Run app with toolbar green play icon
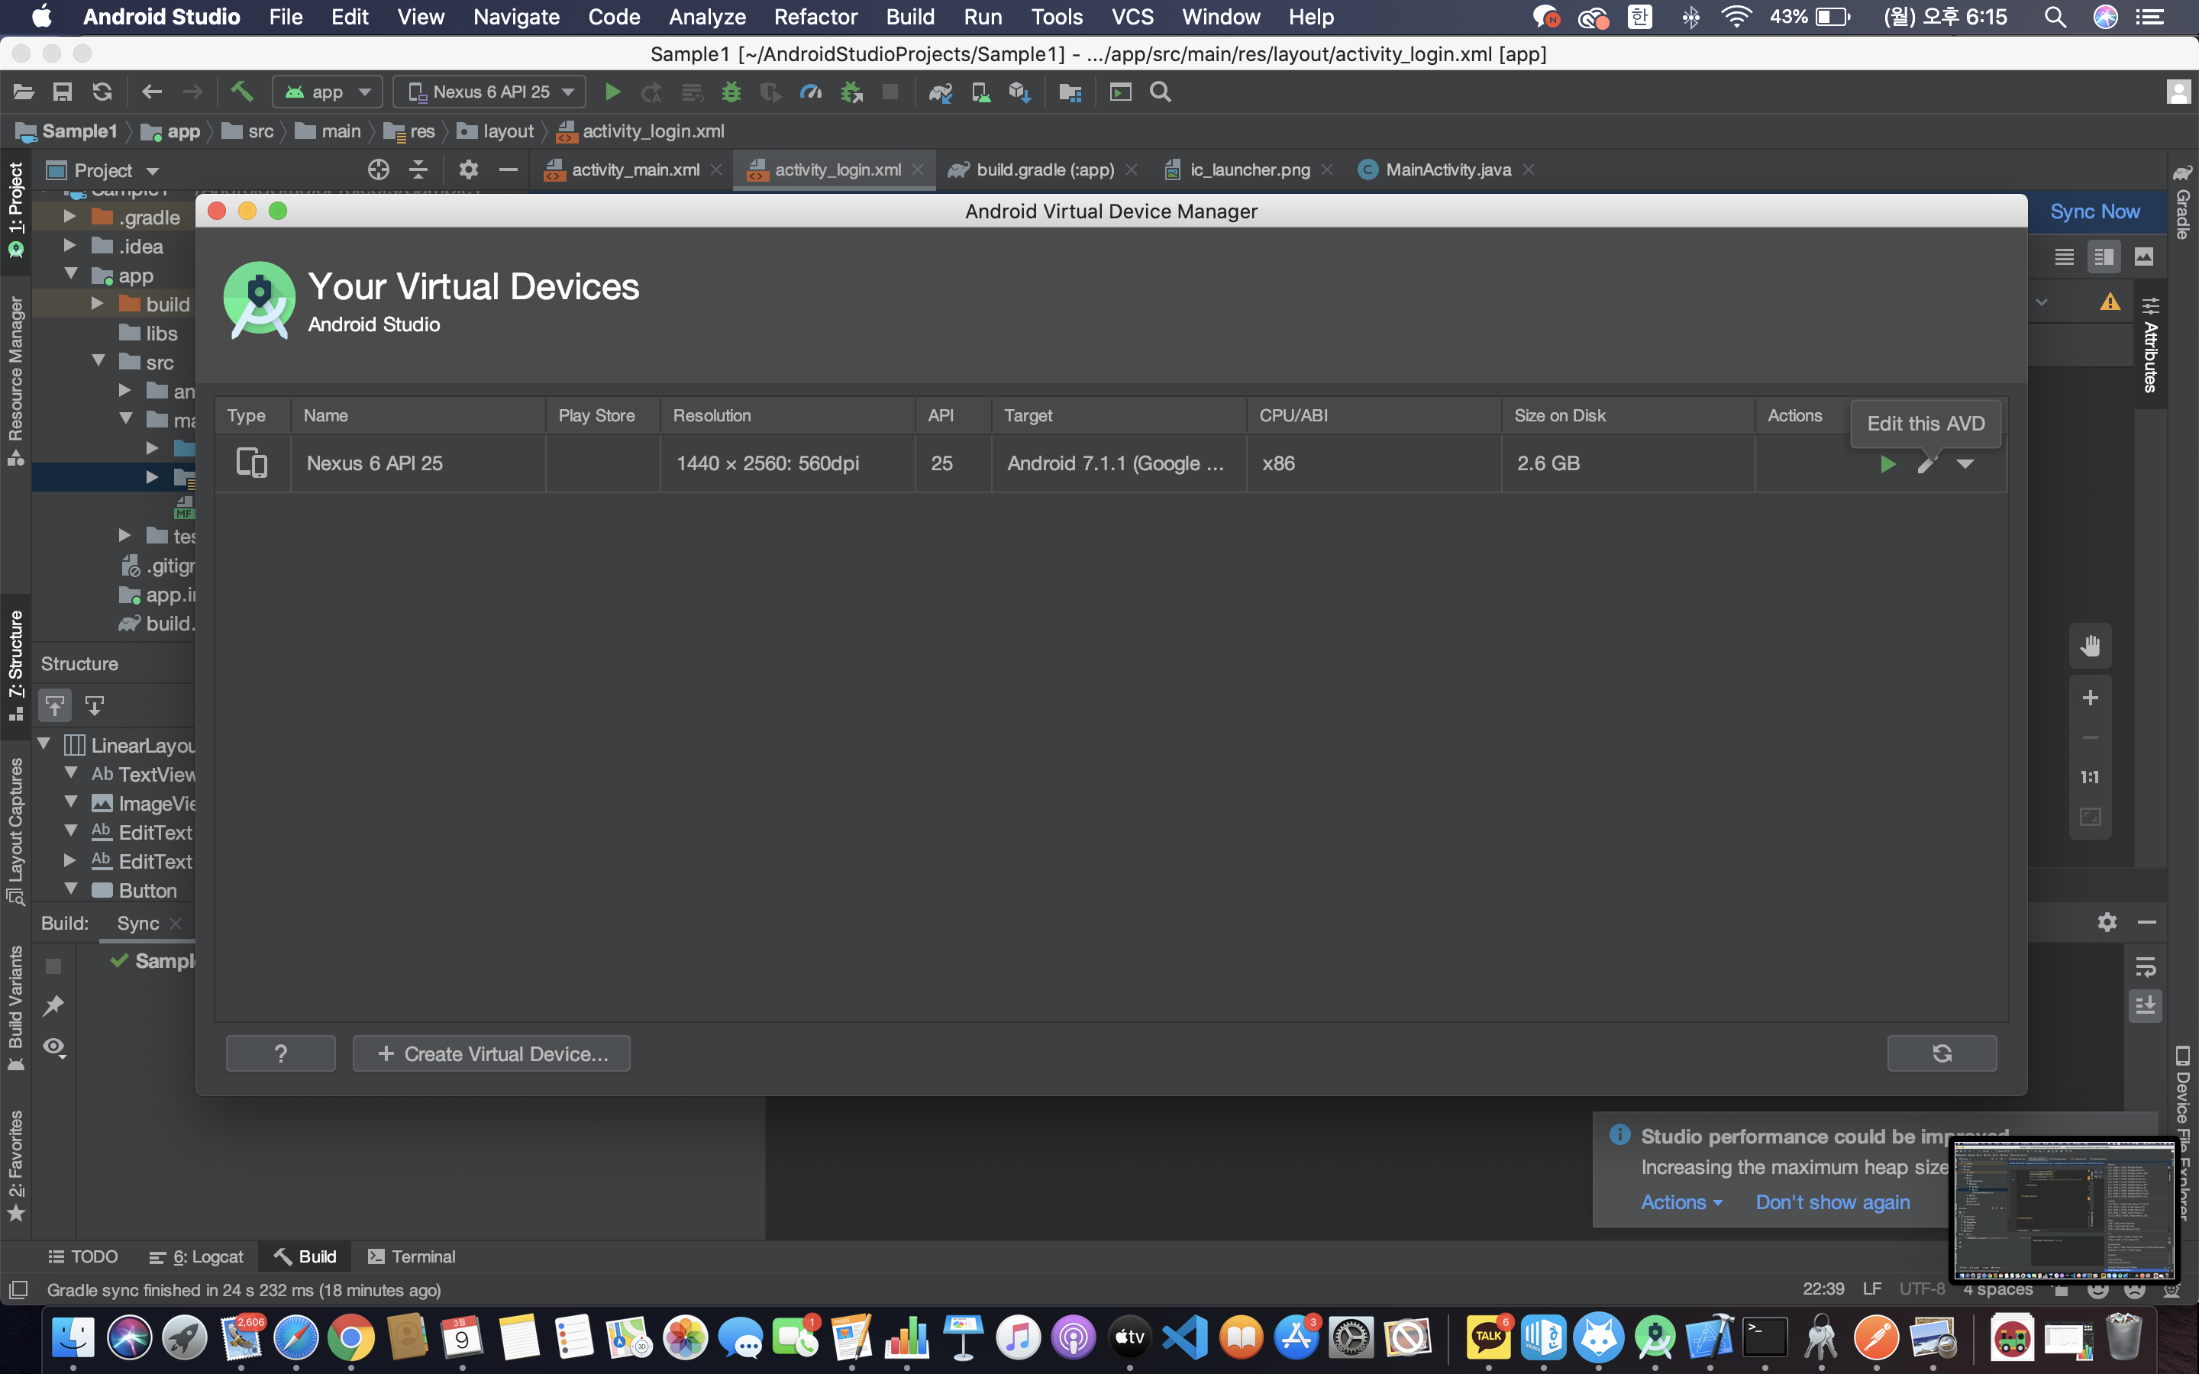Screen dimensions: 2199x1374 (x=612, y=92)
